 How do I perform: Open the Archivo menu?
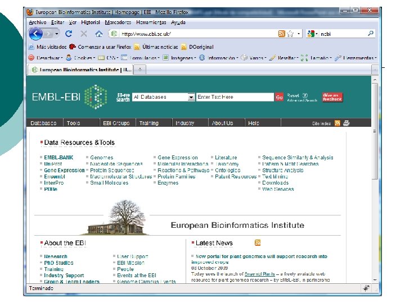coord(38,22)
